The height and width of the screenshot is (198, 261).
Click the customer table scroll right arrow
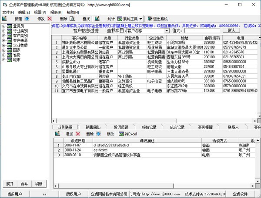point(255,121)
